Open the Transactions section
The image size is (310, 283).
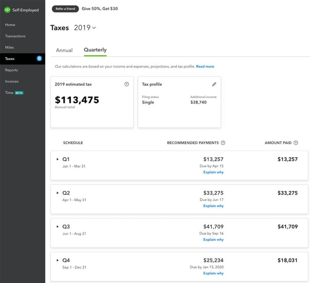click(15, 36)
